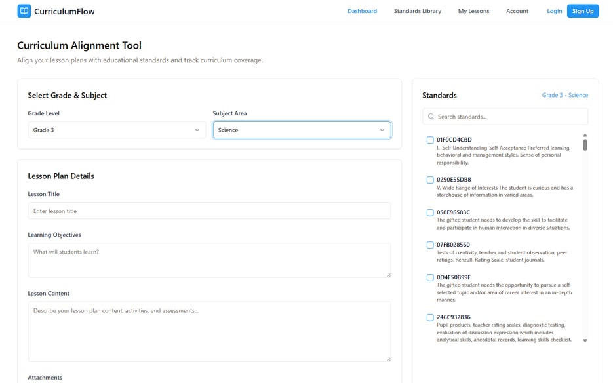Click the Lesson Content resize handle
Screen dimensions: 613x383
click(x=389, y=359)
